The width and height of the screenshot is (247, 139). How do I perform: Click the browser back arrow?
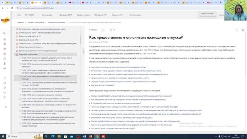[x=3, y=8]
